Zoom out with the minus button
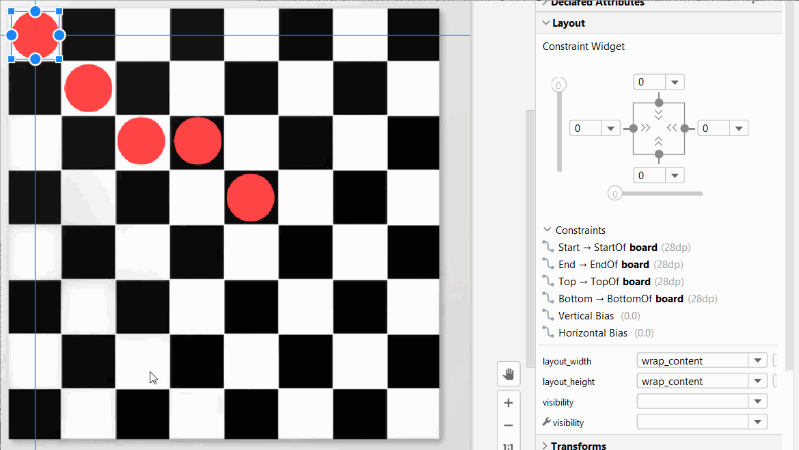 coord(508,425)
